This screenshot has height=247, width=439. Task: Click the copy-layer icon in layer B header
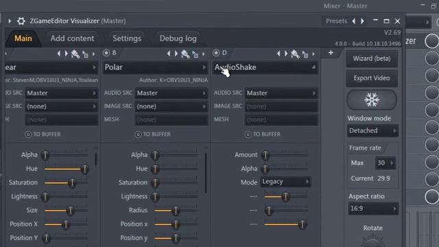(195, 54)
